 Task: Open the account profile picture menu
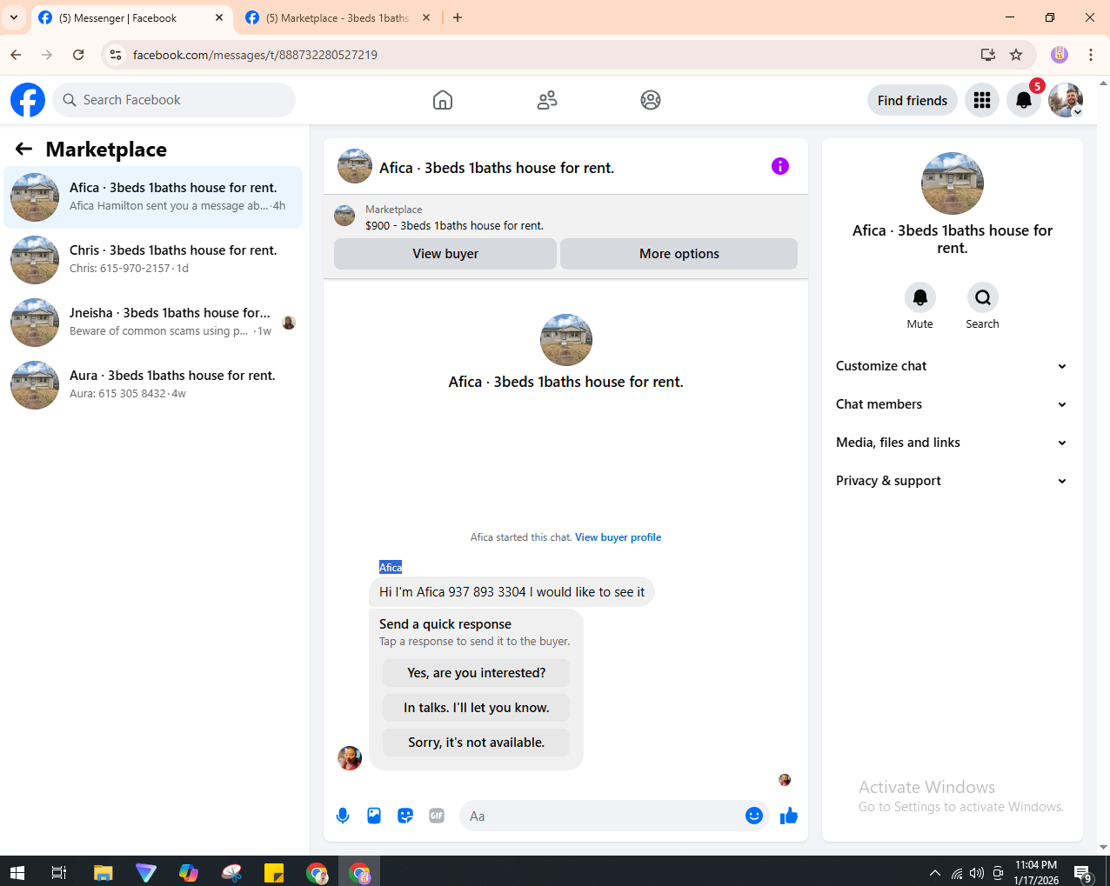[1066, 100]
